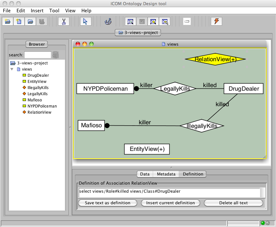Select the Definition tab
276x227 pixels.
click(193, 174)
